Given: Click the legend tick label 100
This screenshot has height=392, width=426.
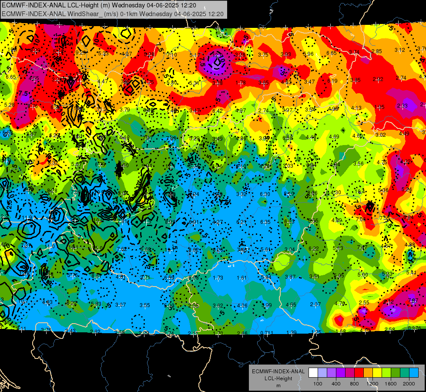Looking at the screenshot, I should [318, 384].
